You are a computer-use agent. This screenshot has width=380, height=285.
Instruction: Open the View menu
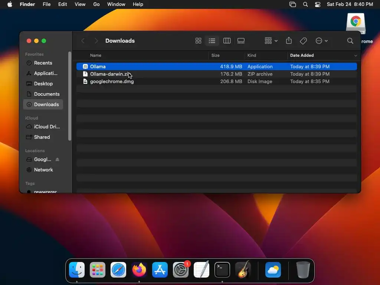(80, 4)
